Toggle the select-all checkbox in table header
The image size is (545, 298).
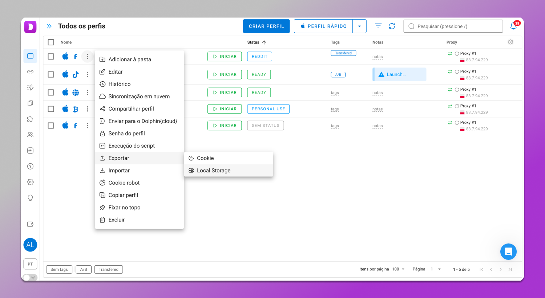tap(51, 42)
